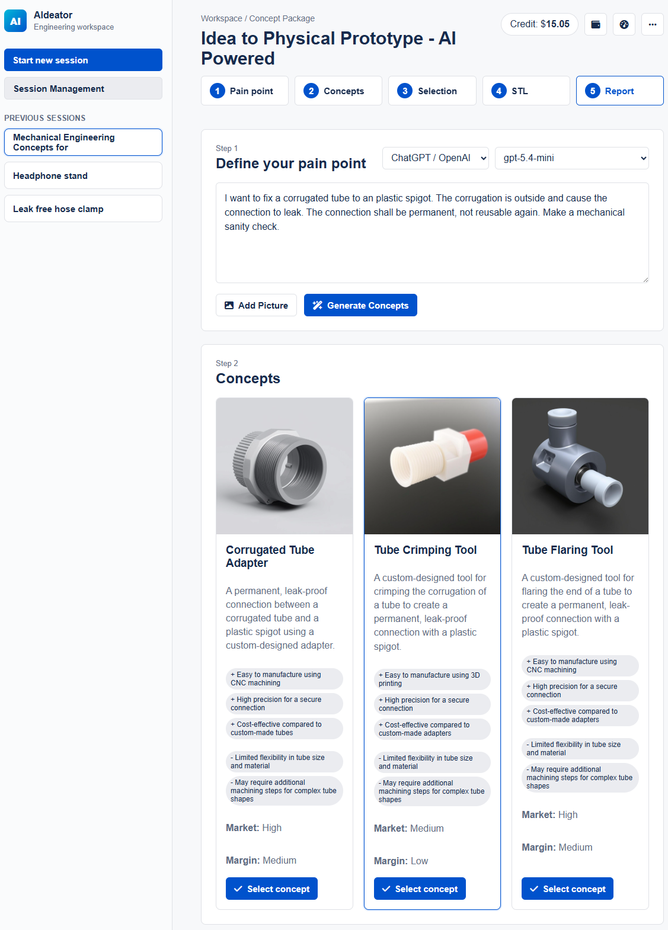Select the Tube Crimping Tool concept
Viewport: 668px width, 930px height.
pos(420,889)
